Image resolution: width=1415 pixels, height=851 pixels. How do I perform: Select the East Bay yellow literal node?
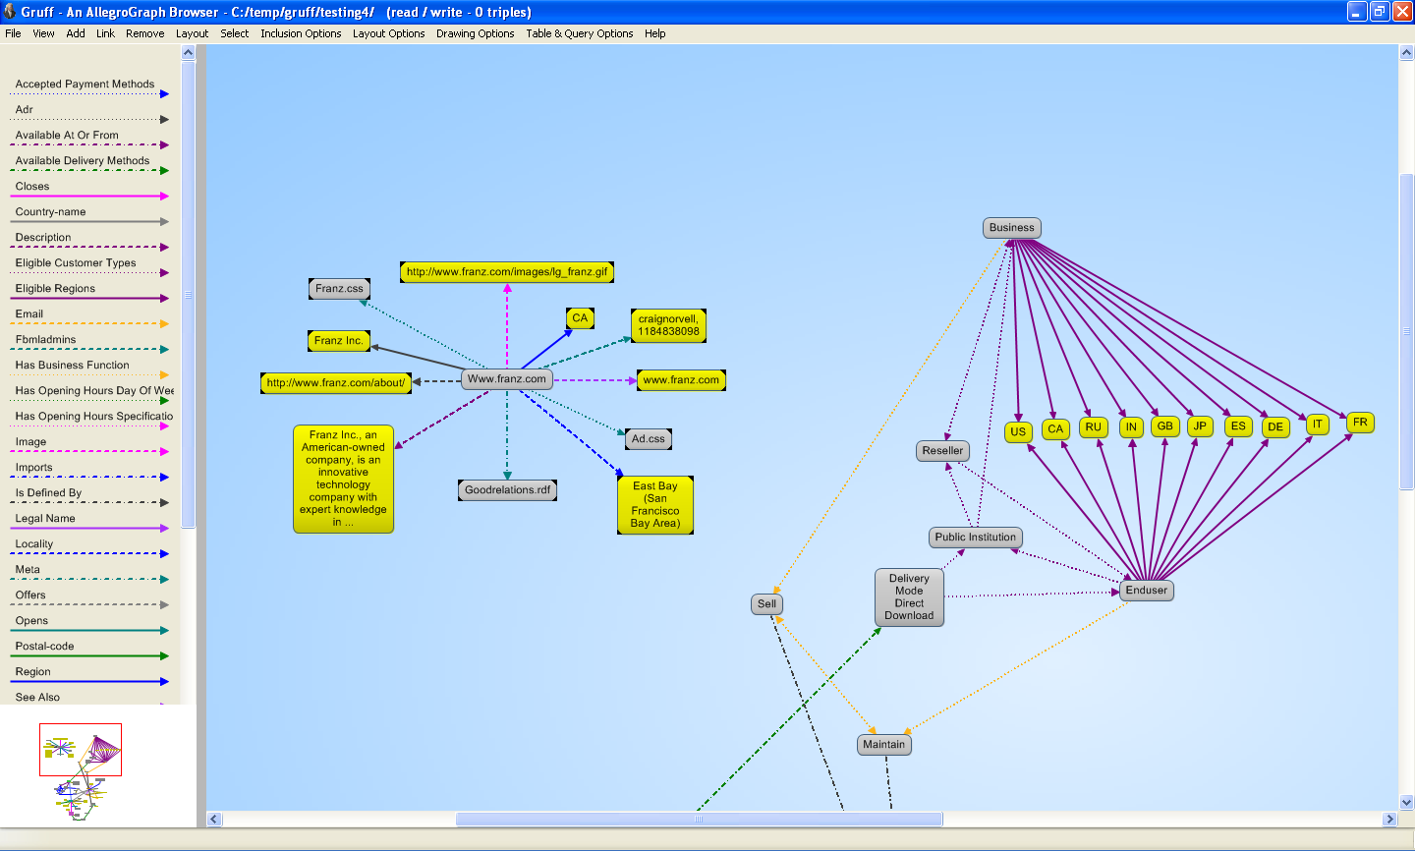point(654,505)
